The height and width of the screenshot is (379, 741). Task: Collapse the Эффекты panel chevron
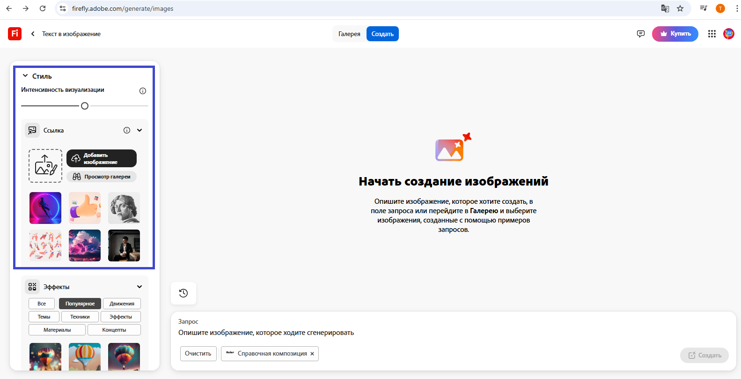click(x=139, y=287)
